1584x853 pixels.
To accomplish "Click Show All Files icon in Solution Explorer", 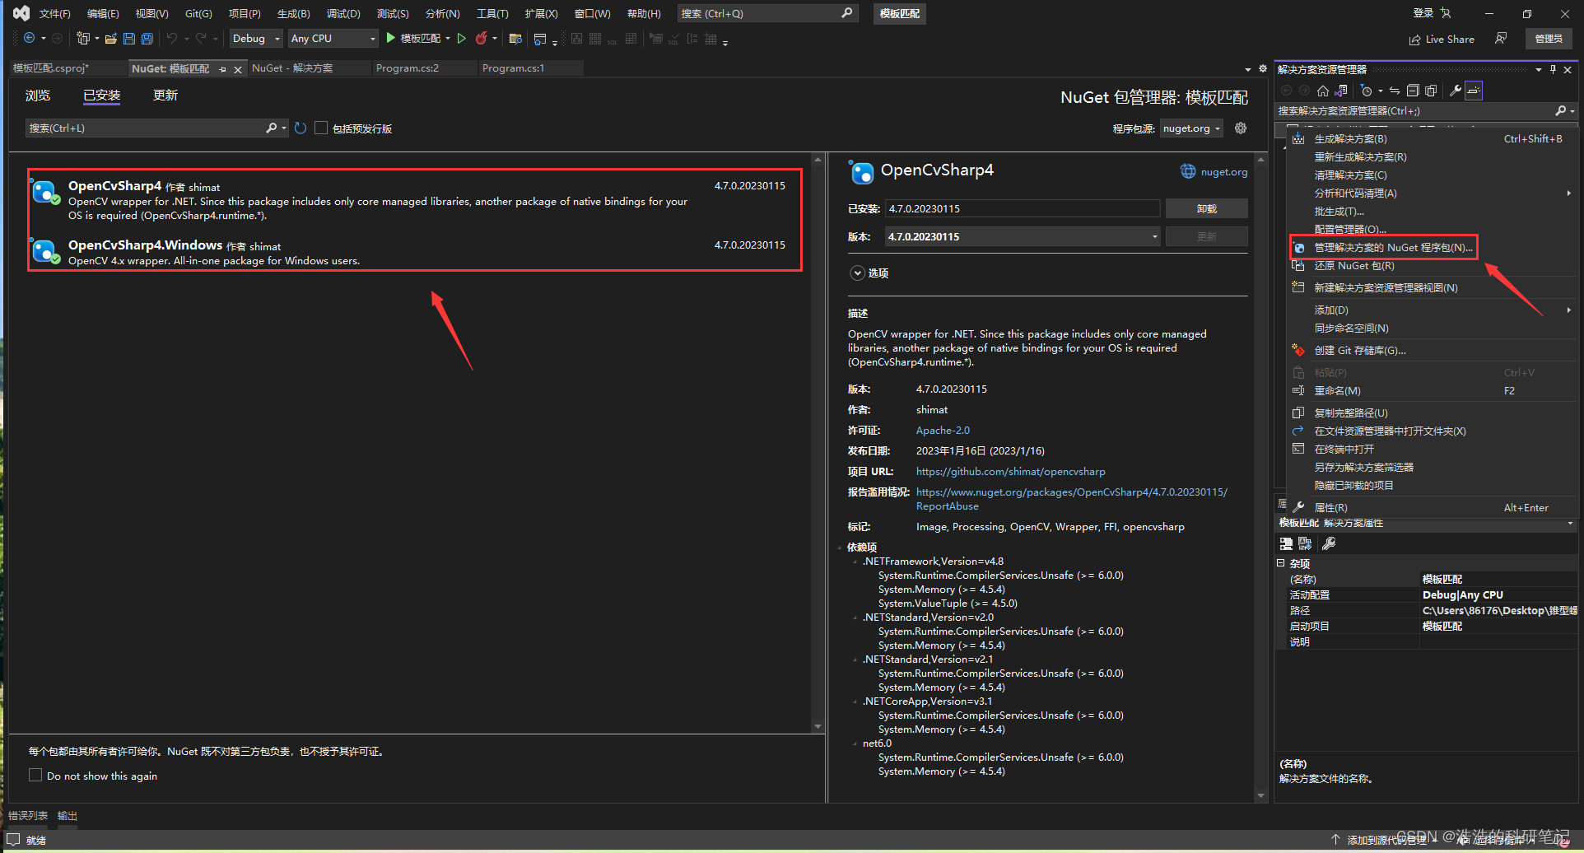I will pos(1431,91).
